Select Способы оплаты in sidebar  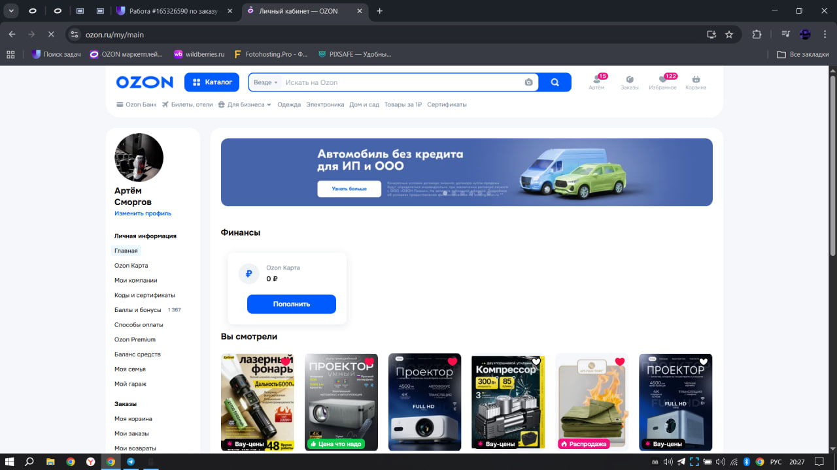(x=139, y=324)
